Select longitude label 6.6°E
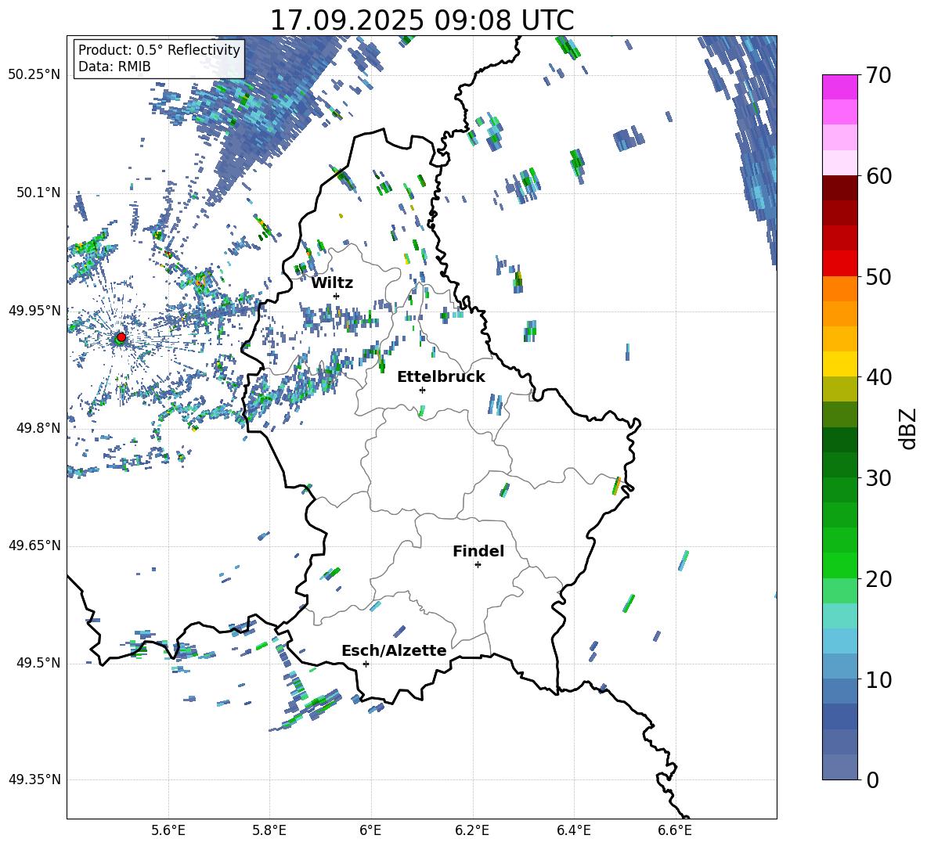The image size is (927, 846). click(x=675, y=830)
